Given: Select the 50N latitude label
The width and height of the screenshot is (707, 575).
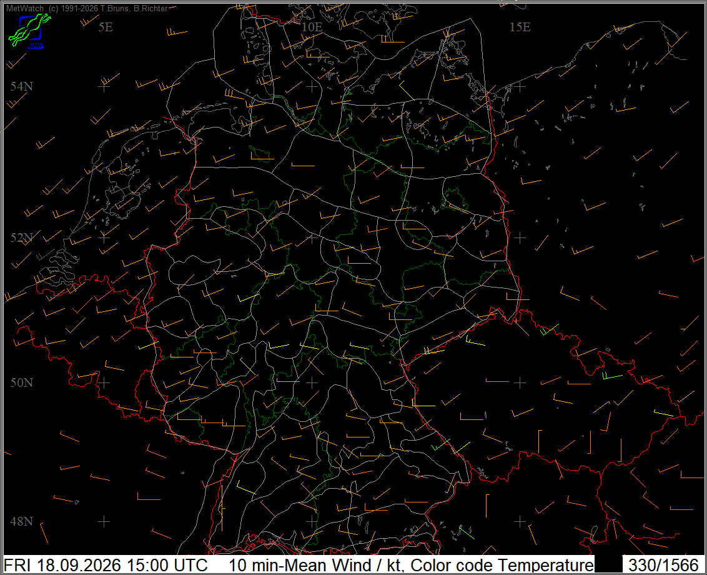Looking at the screenshot, I should pyautogui.click(x=22, y=382).
